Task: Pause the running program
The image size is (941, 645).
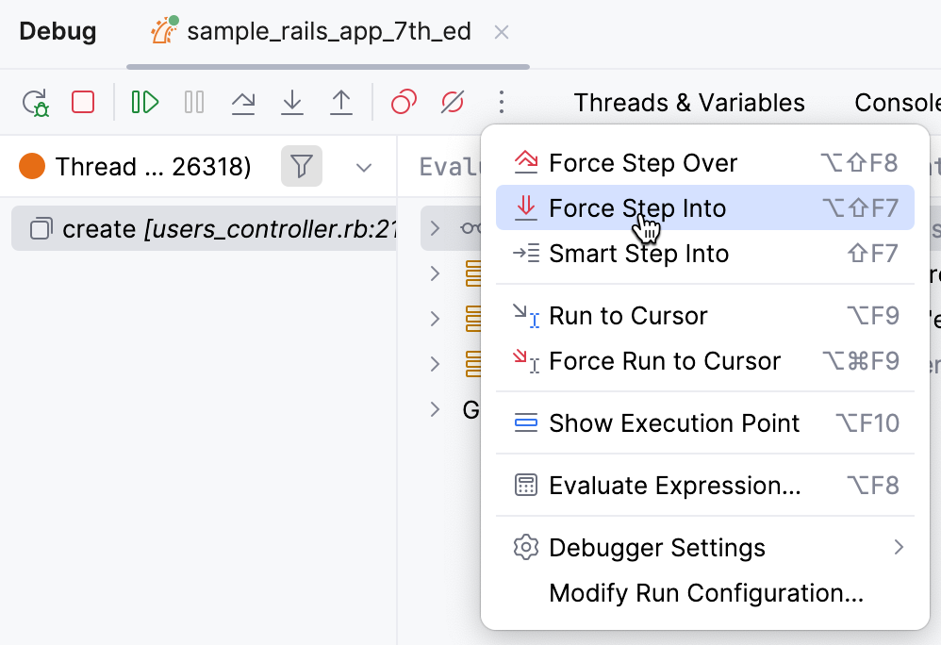Action: pos(193,102)
